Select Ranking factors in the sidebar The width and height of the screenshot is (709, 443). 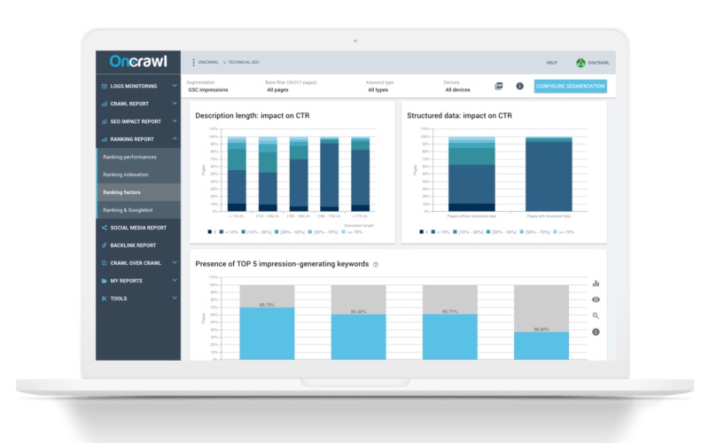tap(139, 192)
